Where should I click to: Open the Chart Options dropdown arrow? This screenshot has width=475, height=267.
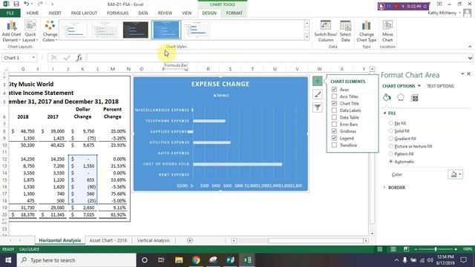coord(419,86)
